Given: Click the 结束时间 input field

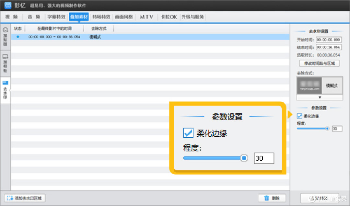Looking at the screenshot, I should click(329, 47).
